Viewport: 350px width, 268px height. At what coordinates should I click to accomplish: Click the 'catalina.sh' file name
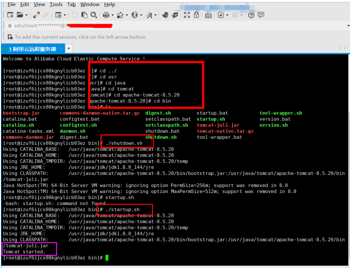[19, 125]
